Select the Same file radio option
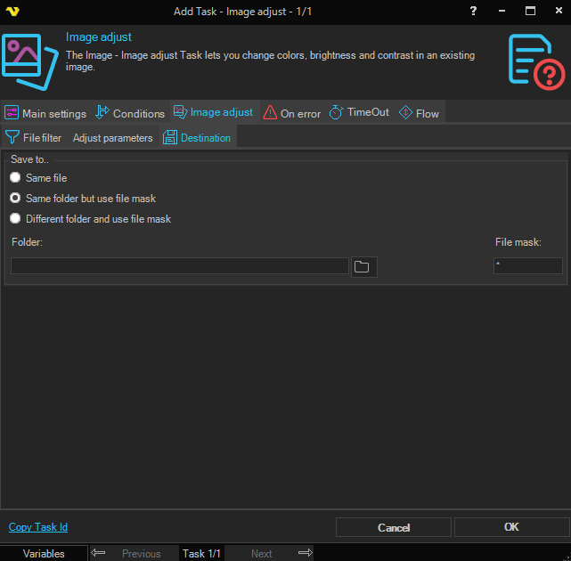571x561 pixels. (x=15, y=178)
